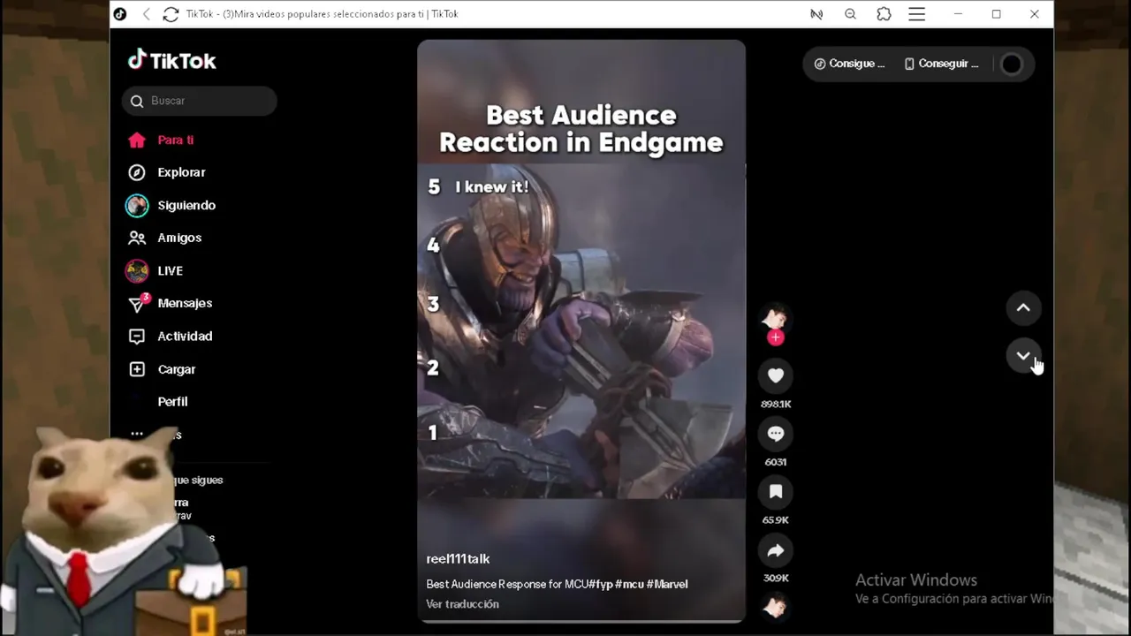
Task: Open Mensajes inbox
Action: click(x=185, y=303)
